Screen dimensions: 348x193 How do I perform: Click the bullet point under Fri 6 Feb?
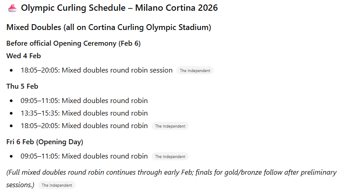(x=11, y=156)
